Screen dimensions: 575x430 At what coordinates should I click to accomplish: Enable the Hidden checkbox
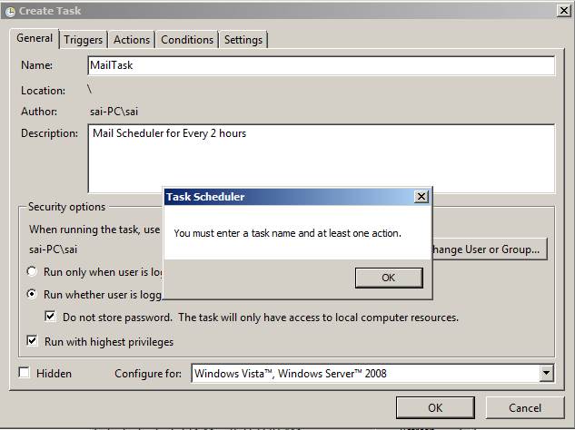point(25,373)
